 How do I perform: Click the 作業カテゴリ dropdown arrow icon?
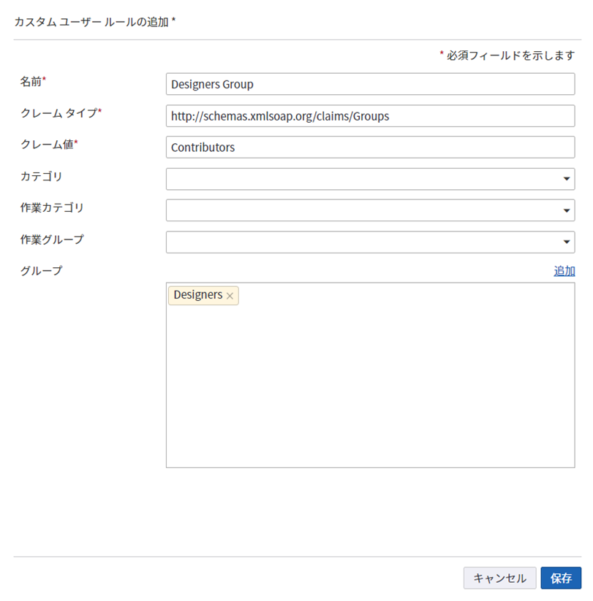tap(566, 210)
